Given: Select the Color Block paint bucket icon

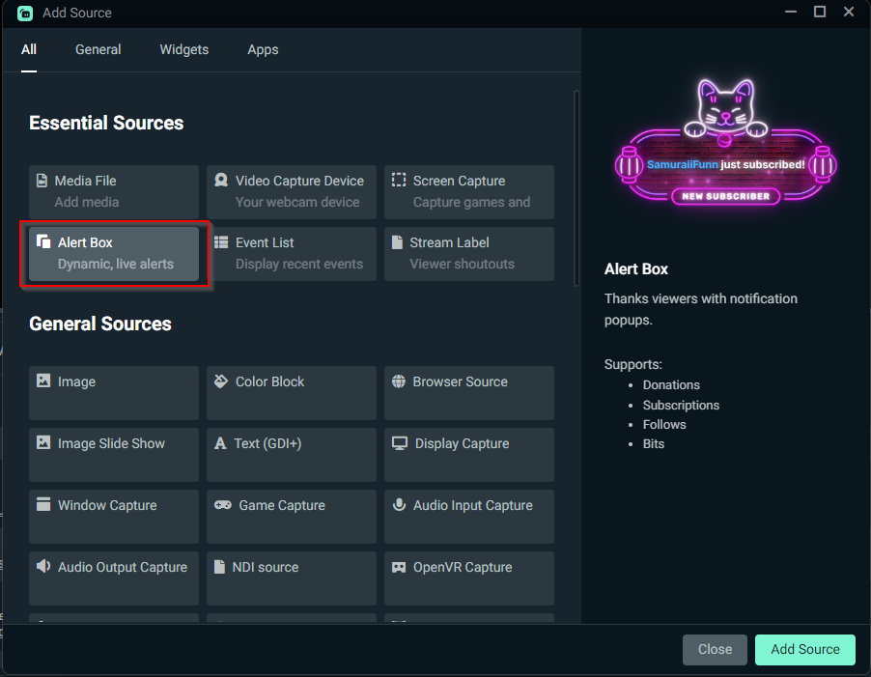Looking at the screenshot, I should (x=221, y=381).
